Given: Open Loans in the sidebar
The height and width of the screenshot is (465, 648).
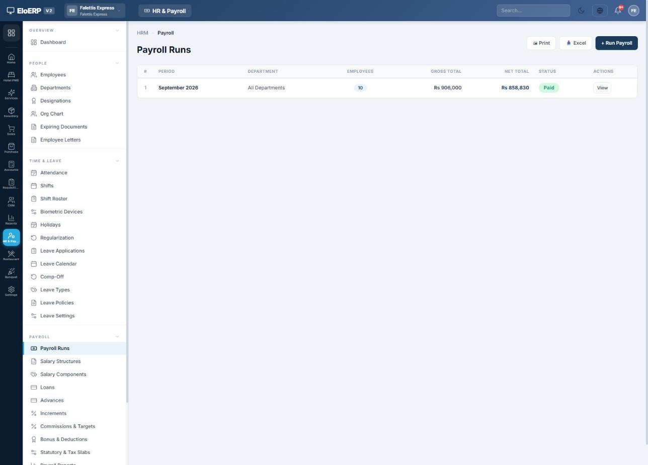Looking at the screenshot, I should [x=74, y=388].
